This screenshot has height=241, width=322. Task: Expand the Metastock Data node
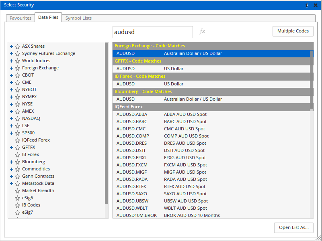point(12,184)
